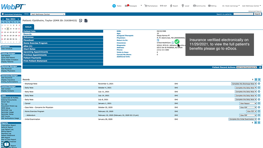The height and width of the screenshot is (148, 263).
Task: Go to next month in calendar
Action: tap(18, 19)
